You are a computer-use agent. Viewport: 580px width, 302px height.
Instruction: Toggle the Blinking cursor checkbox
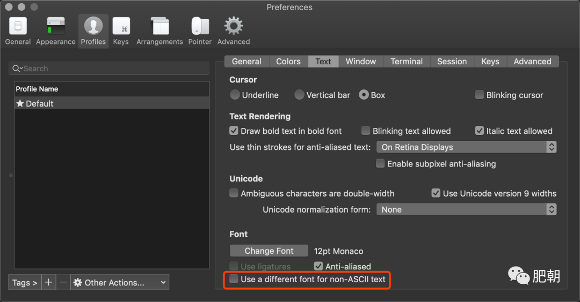pos(480,95)
